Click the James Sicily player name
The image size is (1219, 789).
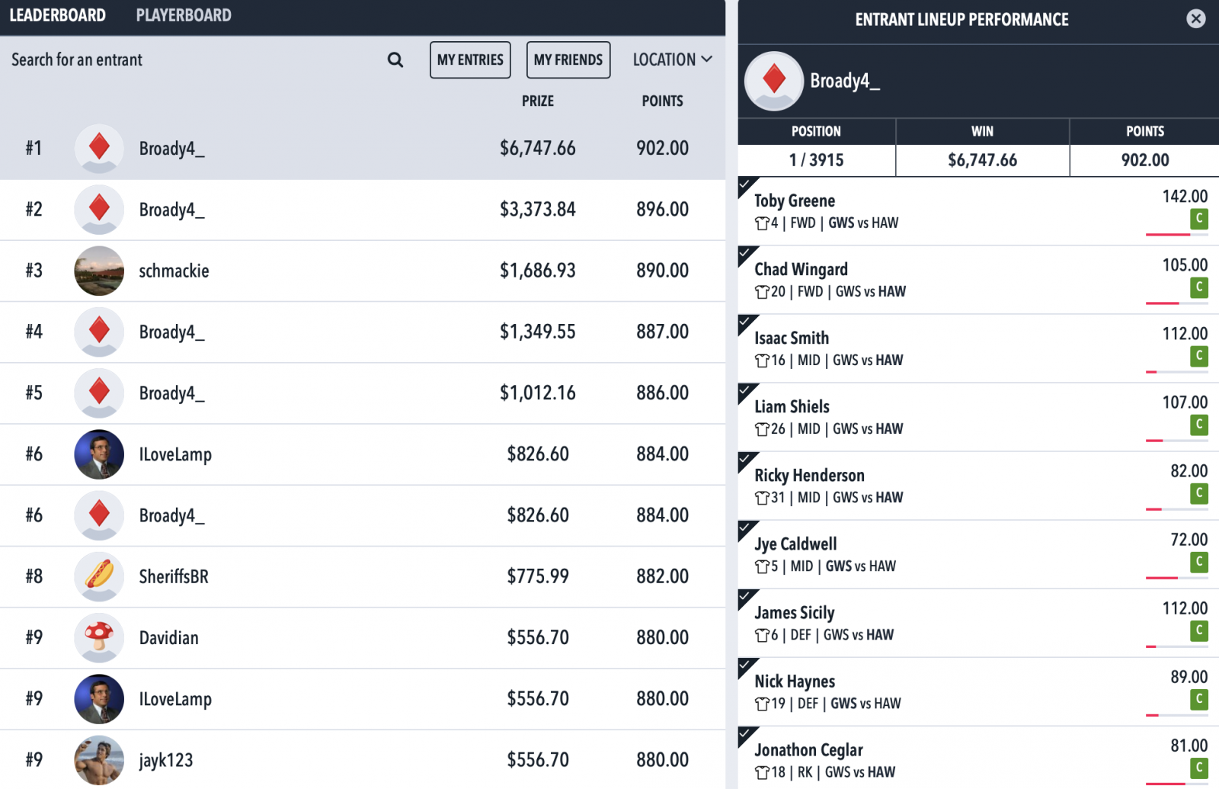794,612
